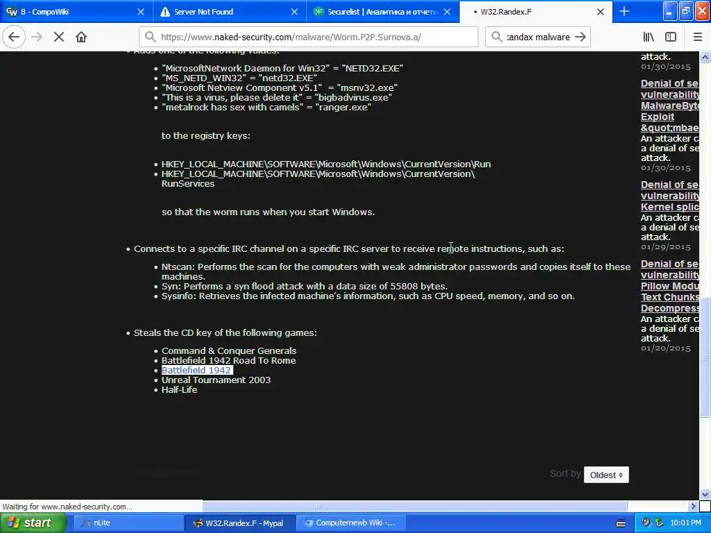The height and width of the screenshot is (533, 711).
Task: Open the Pillow Module Text Chunks link
Action: 670,286
